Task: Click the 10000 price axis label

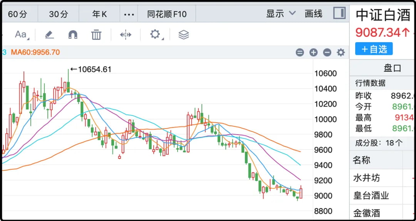Action: [x=325, y=119]
